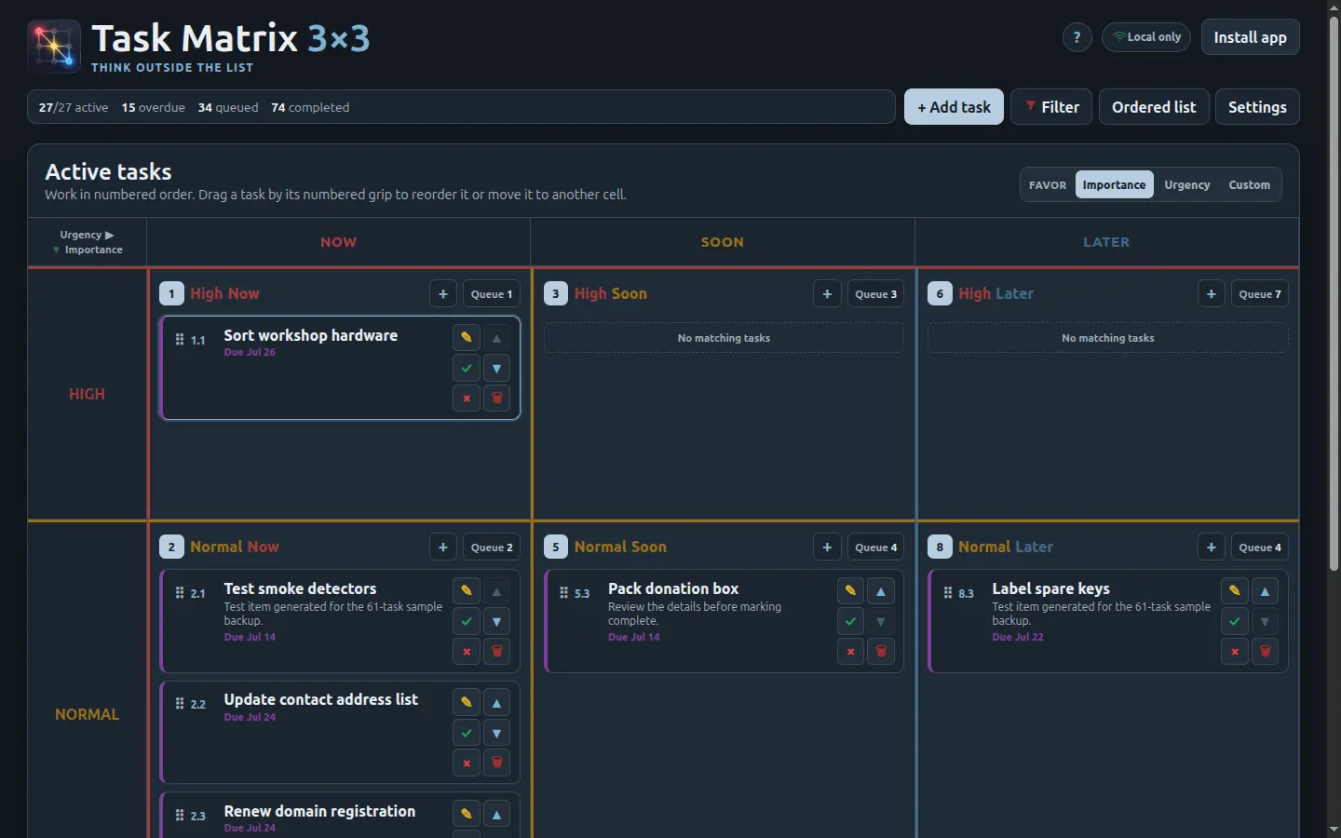Edit Renew domain registration task
Image resolution: width=1341 pixels, height=838 pixels.
[x=467, y=814]
